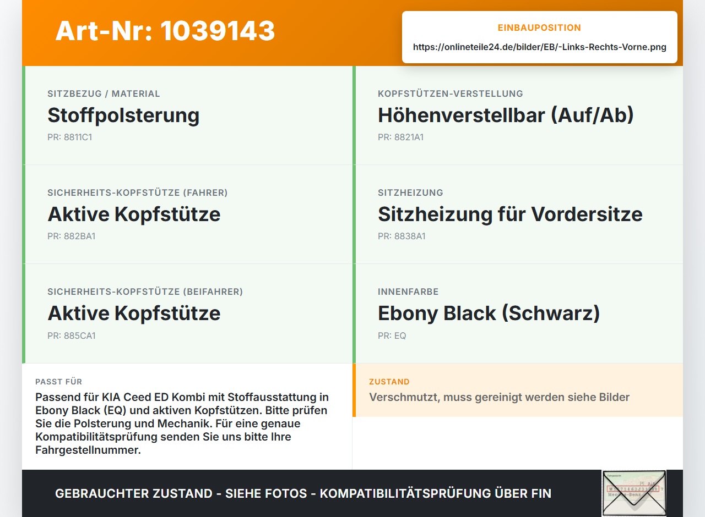The width and height of the screenshot is (705, 517).
Task: Click the SITZBEZUG / MATERIAL label
Action: pyautogui.click(x=104, y=94)
